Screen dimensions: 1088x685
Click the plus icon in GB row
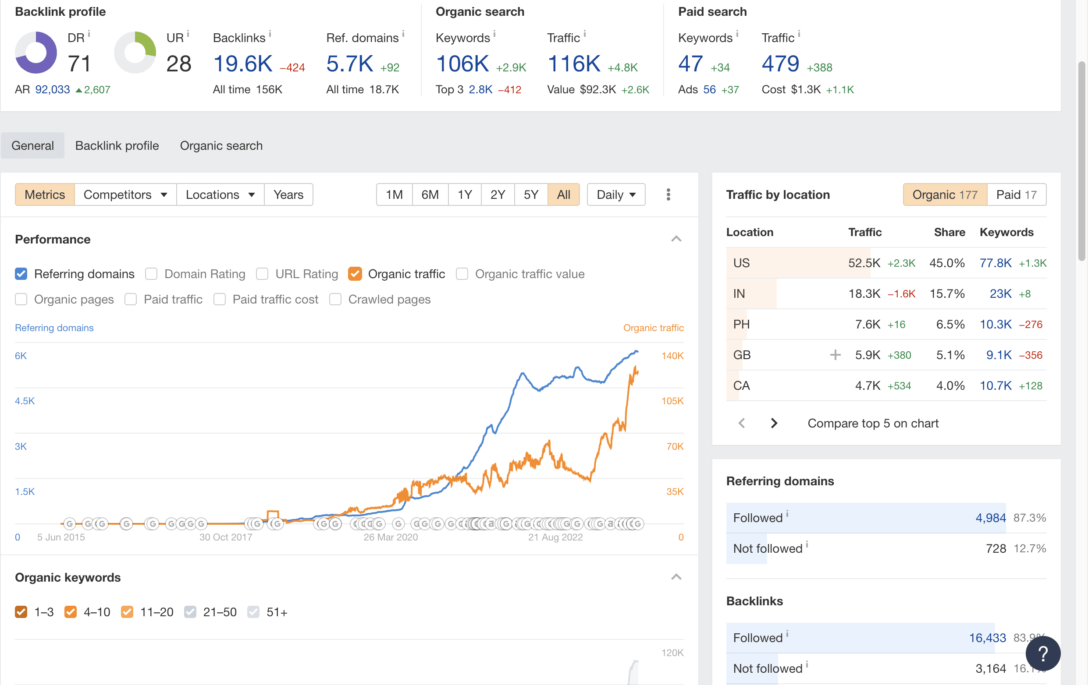835,355
